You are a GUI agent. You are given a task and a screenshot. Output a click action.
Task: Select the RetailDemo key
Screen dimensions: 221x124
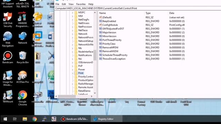coord(84,91)
